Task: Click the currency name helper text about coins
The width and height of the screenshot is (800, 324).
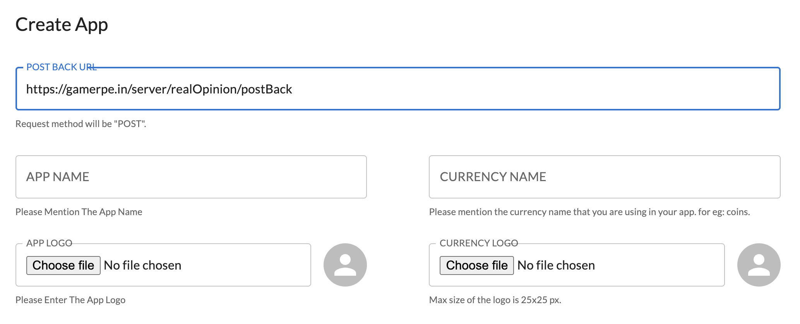Action: [x=589, y=212]
